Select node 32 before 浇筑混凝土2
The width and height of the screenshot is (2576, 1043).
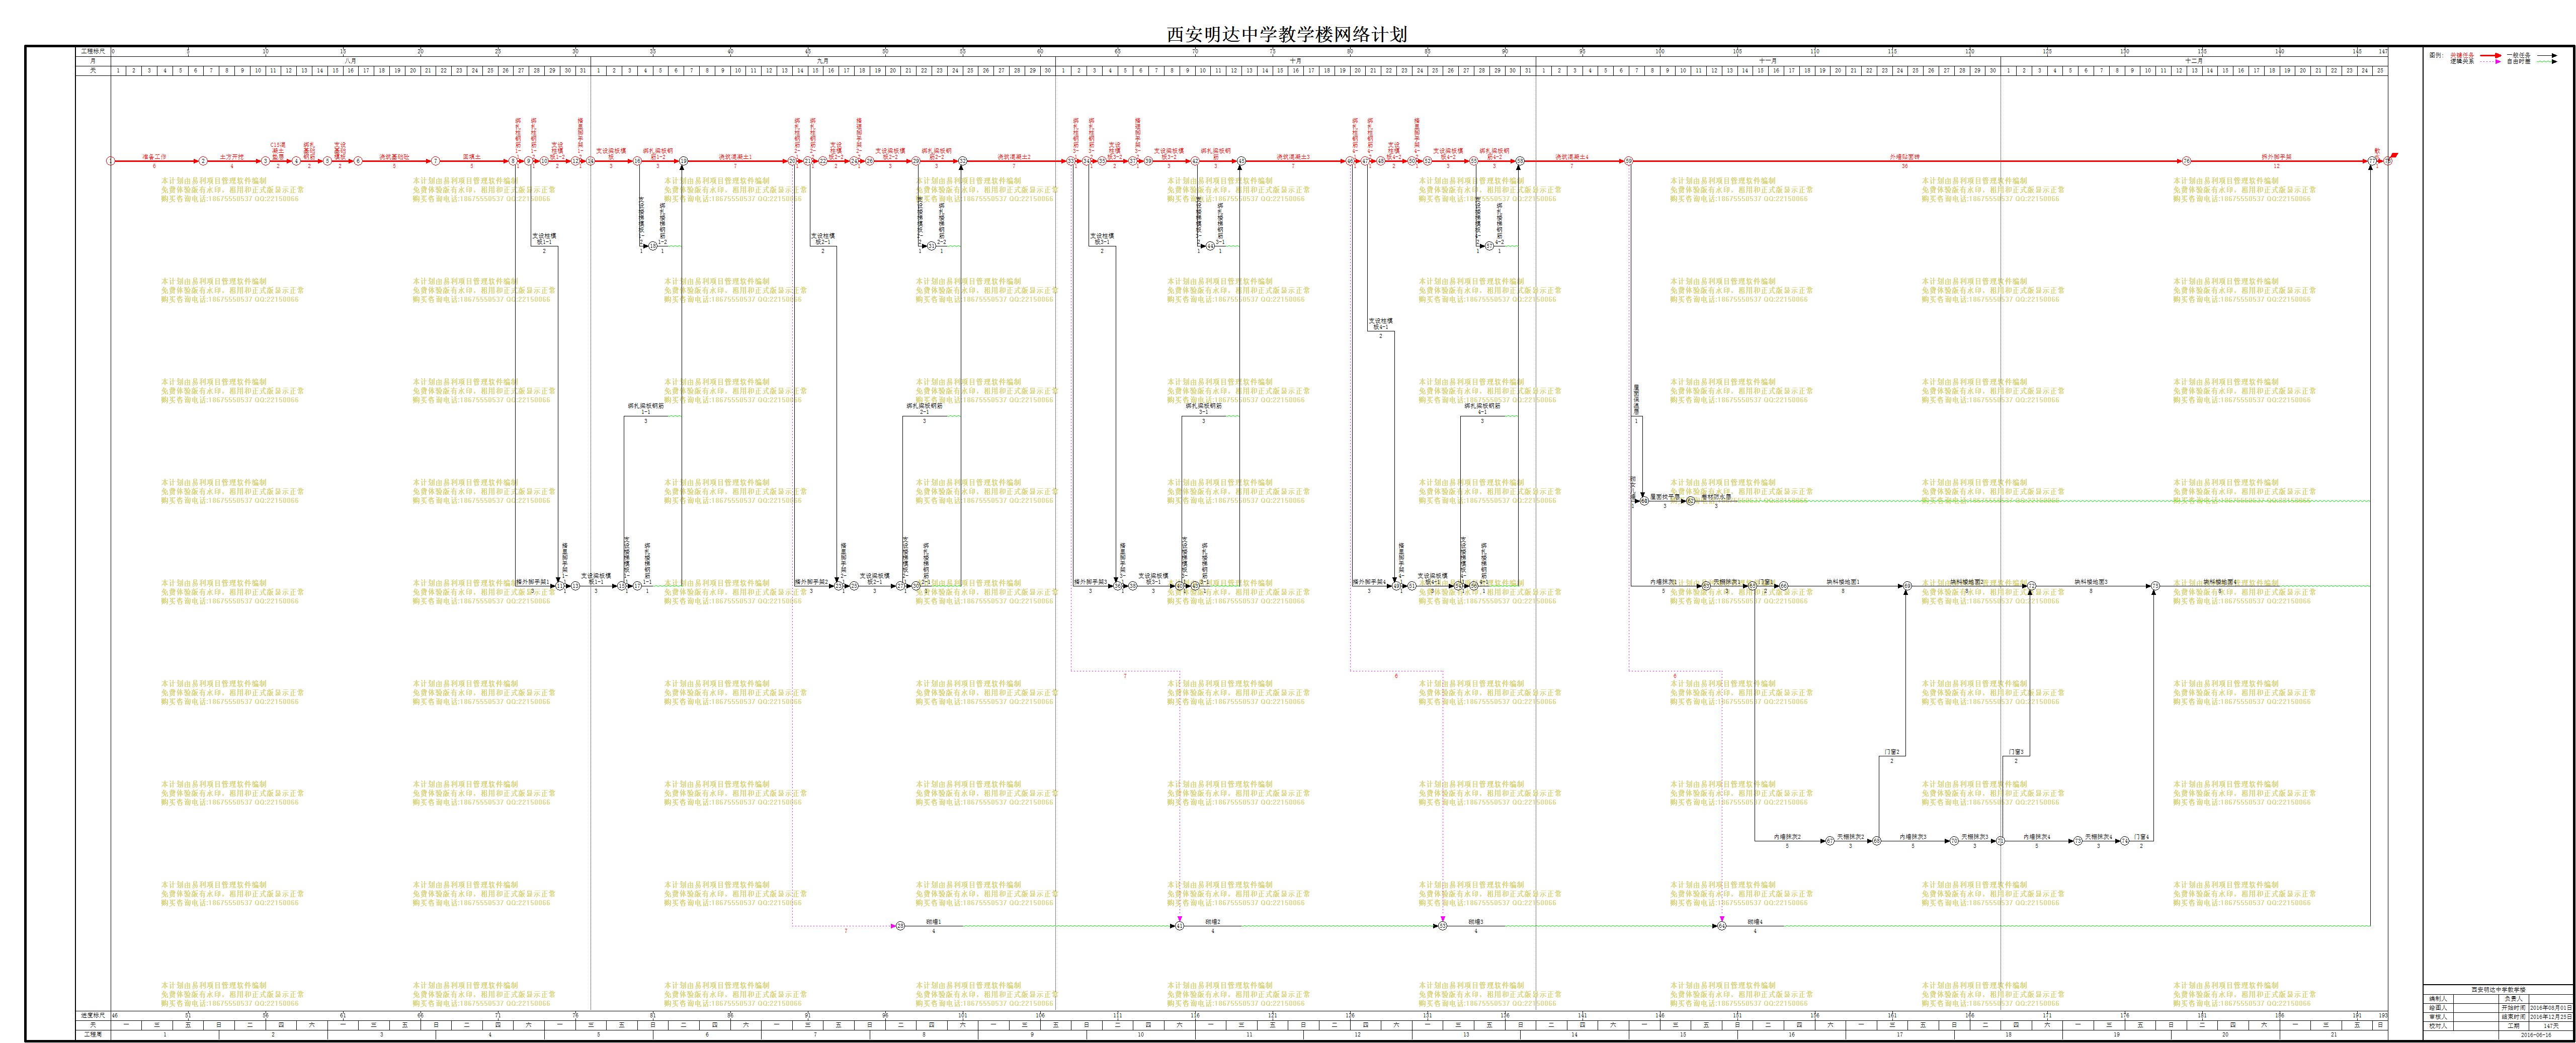click(963, 161)
